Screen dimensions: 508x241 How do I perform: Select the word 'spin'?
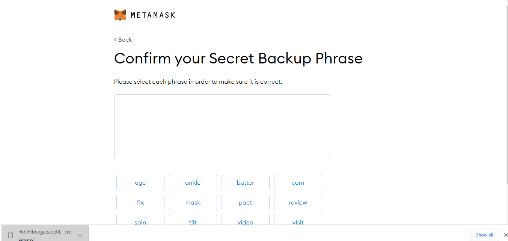pos(140,220)
